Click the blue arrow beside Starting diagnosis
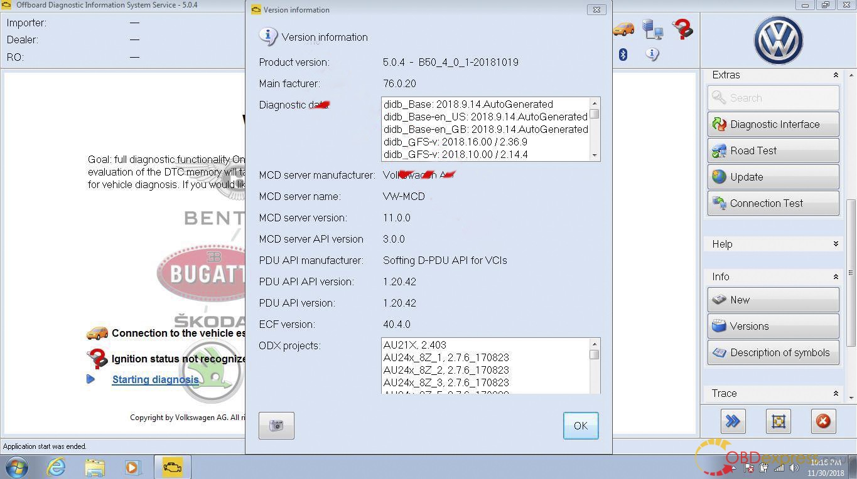The height and width of the screenshot is (479, 857). (91, 379)
